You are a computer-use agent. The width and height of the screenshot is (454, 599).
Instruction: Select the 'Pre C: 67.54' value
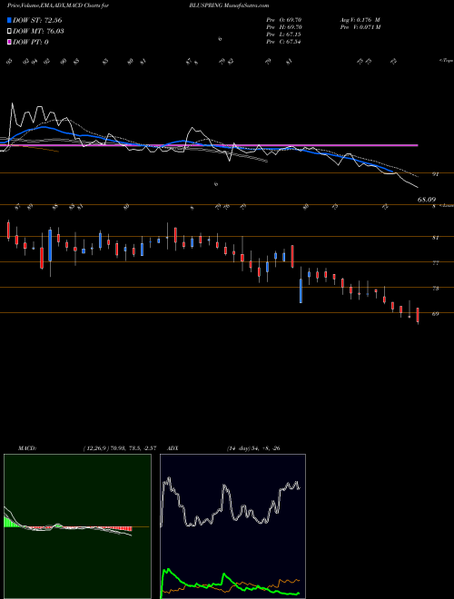285,42
